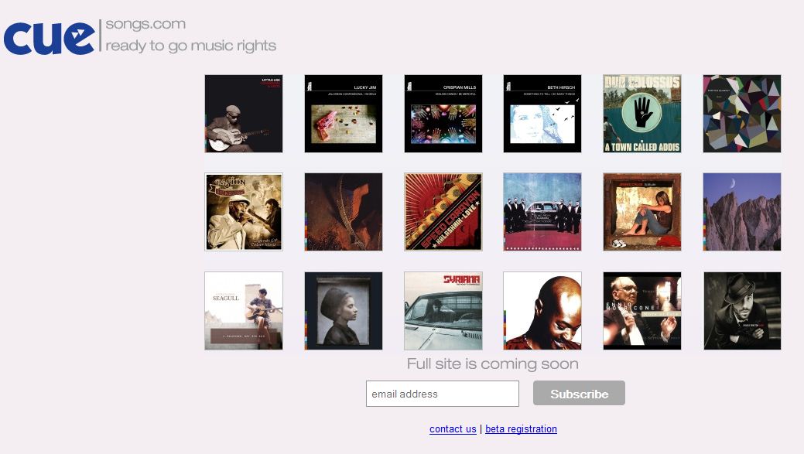Select the bald smiling man album cover
Image resolution: width=804 pixels, height=454 pixels.
pos(542,311)
